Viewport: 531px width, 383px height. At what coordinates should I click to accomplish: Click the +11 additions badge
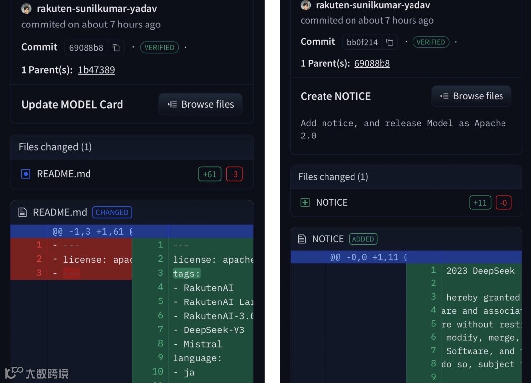(480, 203)
